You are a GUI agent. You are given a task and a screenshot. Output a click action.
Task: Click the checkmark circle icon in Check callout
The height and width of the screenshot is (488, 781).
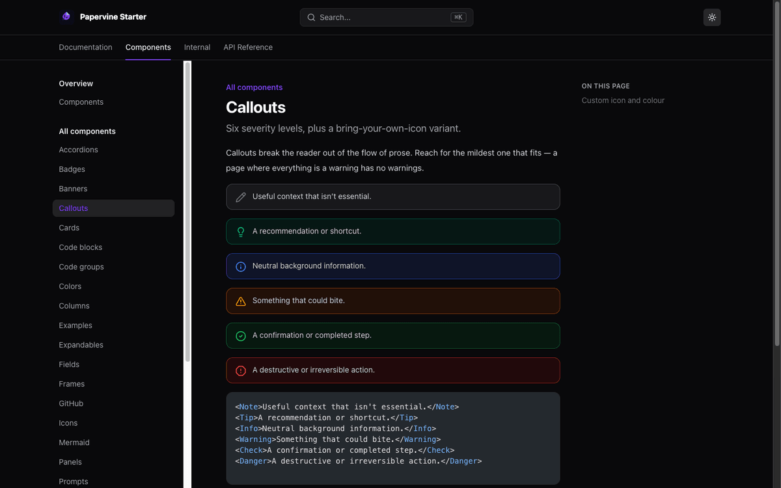[241, 336]
